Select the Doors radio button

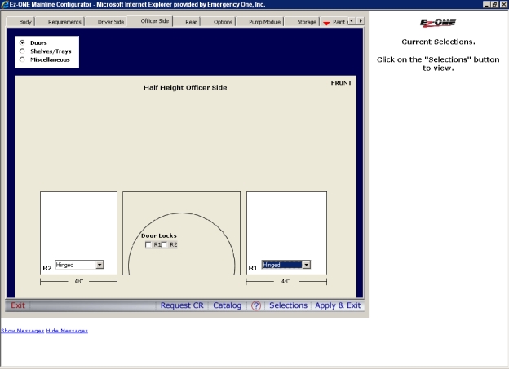coord(22,42)
